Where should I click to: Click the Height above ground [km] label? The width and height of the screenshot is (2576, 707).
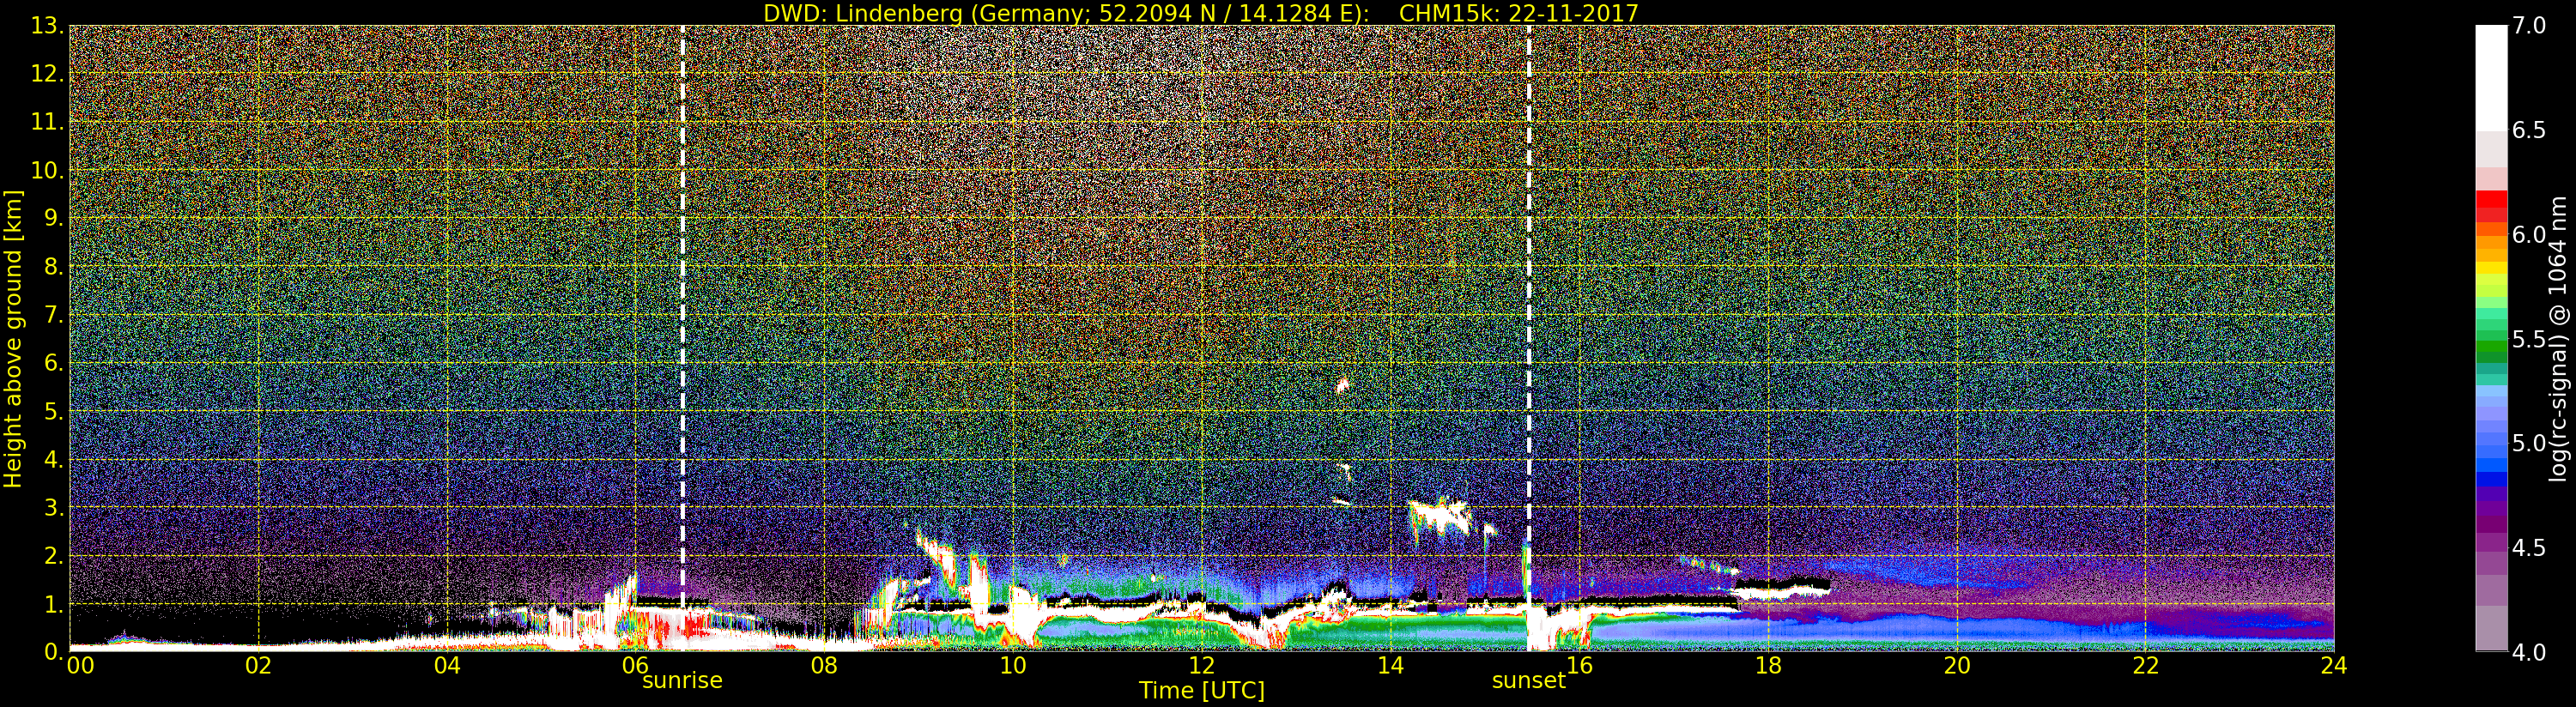(13, 338)
